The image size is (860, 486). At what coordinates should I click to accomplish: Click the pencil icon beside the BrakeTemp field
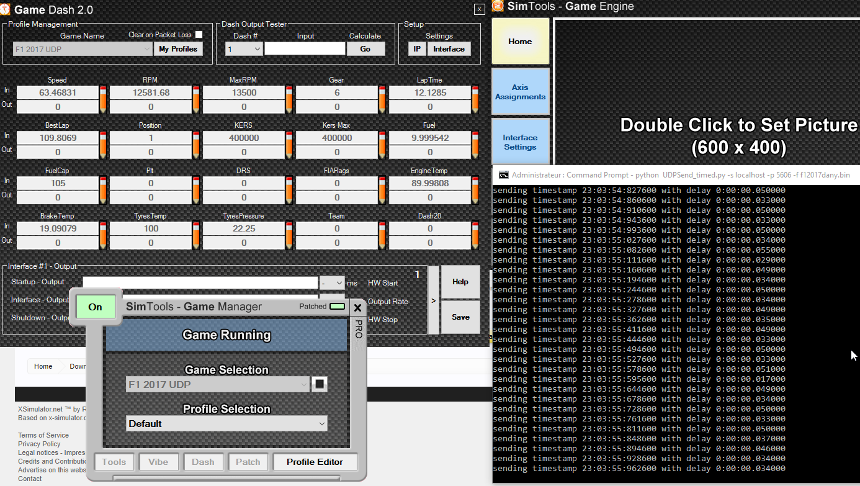point(103,235)
